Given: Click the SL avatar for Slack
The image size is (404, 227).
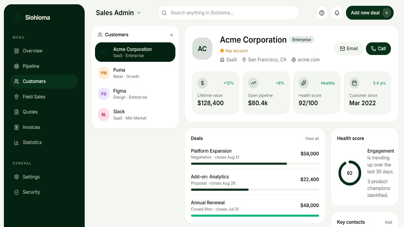Looking at the screenshot, I should (x=104, y=114).
